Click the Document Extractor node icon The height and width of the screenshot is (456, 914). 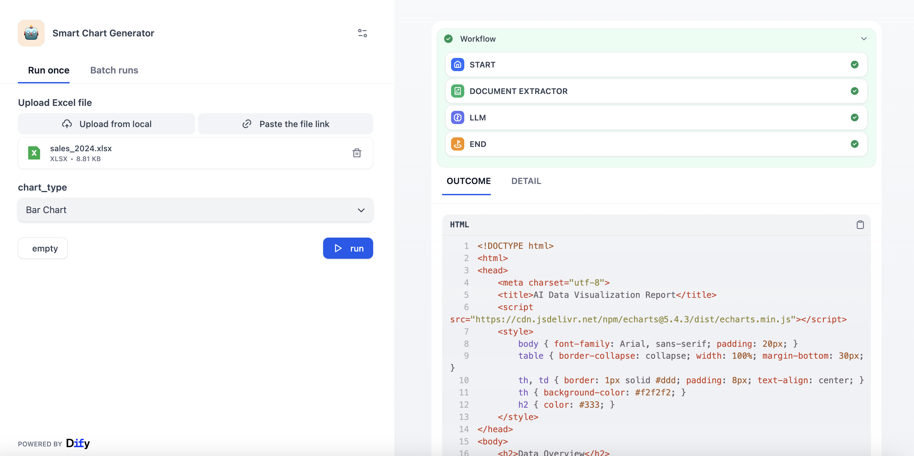point(457,91)
